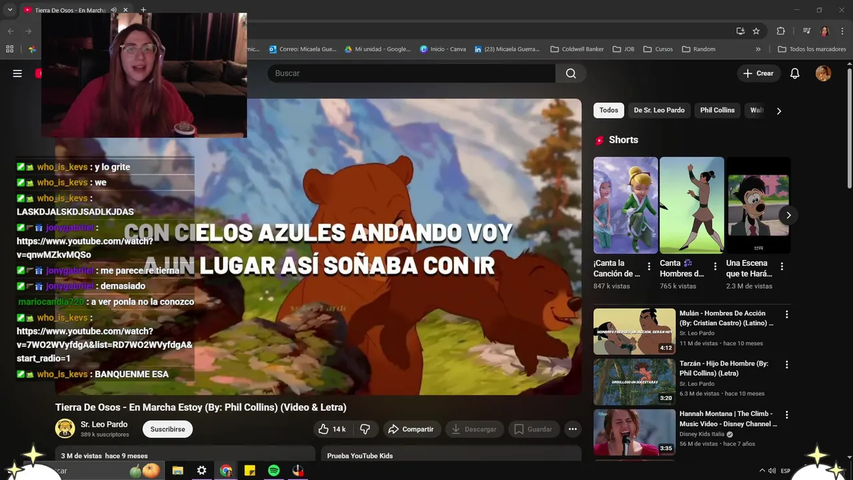The height and width of the screenshot is (480, 853).
Task: Save the video with Guardar
Action: pyautogui.click(x=533, y=429)
